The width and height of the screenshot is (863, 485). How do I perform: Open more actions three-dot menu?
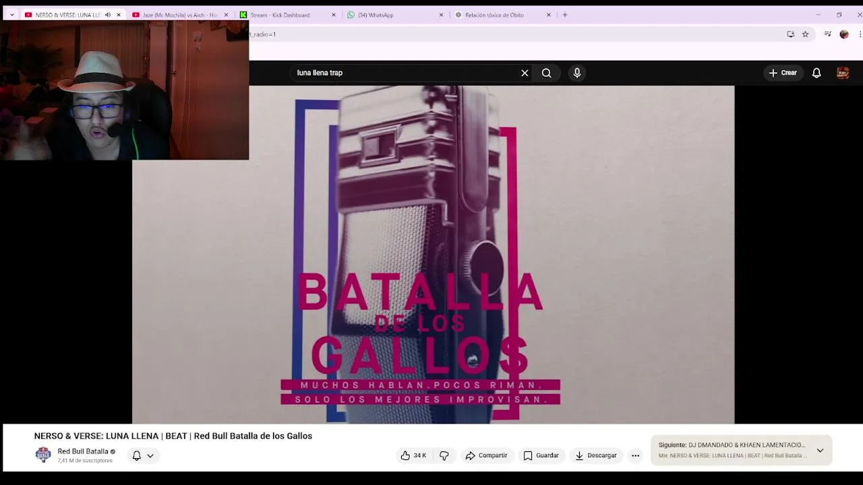pyautogui.click(x=635, y=455)
